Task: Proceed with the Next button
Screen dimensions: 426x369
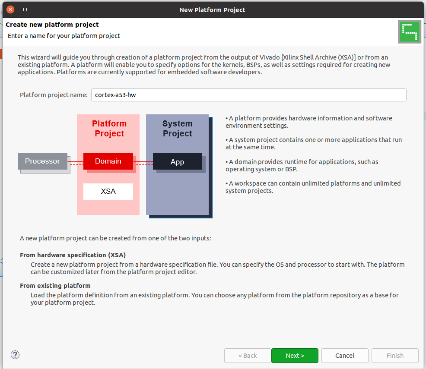Action: pyautogui.click(x=295, y=356)
